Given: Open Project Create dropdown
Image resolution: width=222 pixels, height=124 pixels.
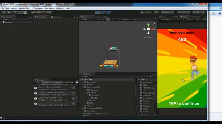Looking at the screenshot, I should point(85,76).
